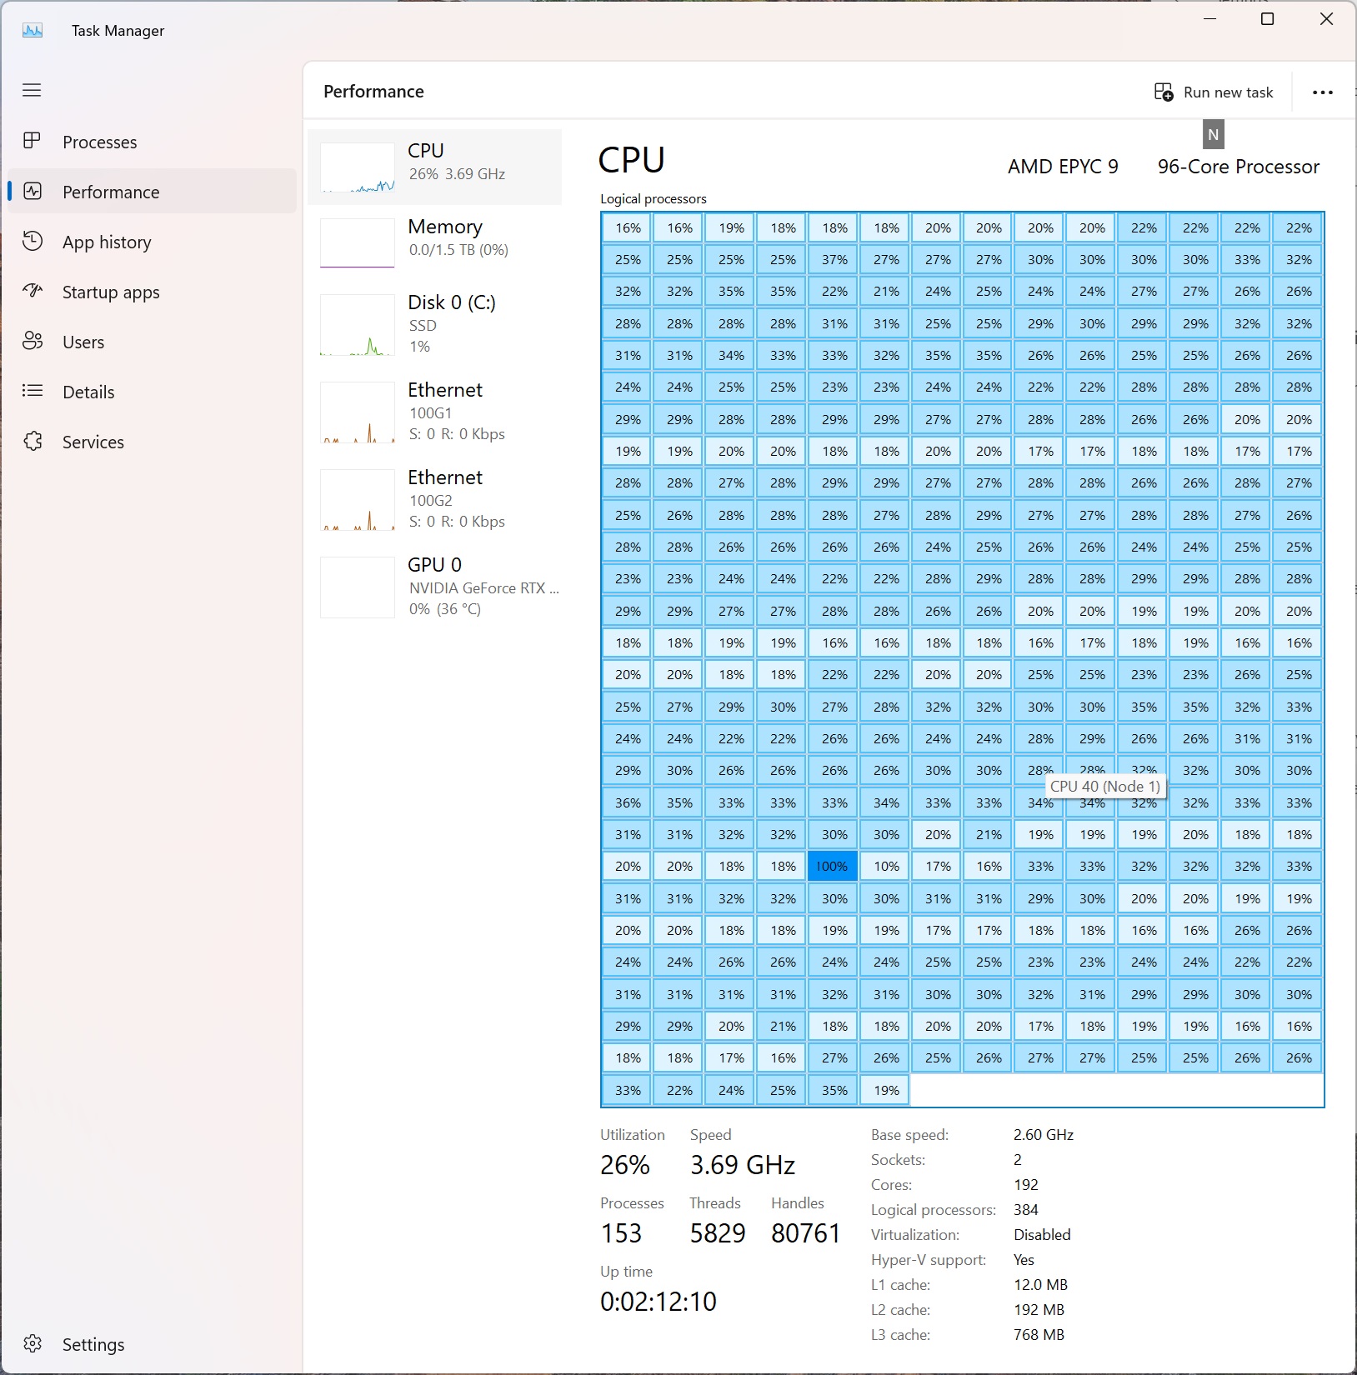Click the Performance heartbeat icon
The width and height of the screenshot is (1357, 1375).
coord(32,191)
